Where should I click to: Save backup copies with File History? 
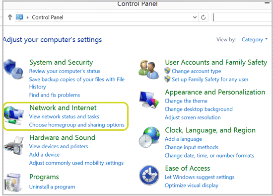77,83
